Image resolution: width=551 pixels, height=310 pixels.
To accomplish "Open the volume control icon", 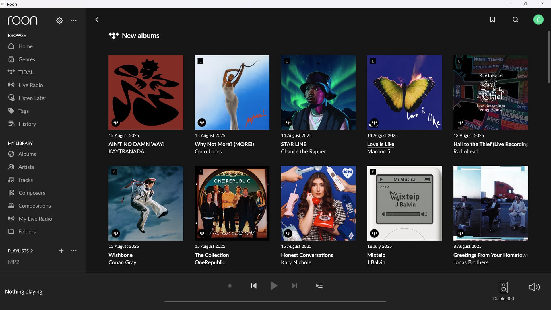I will coord(534,287).
